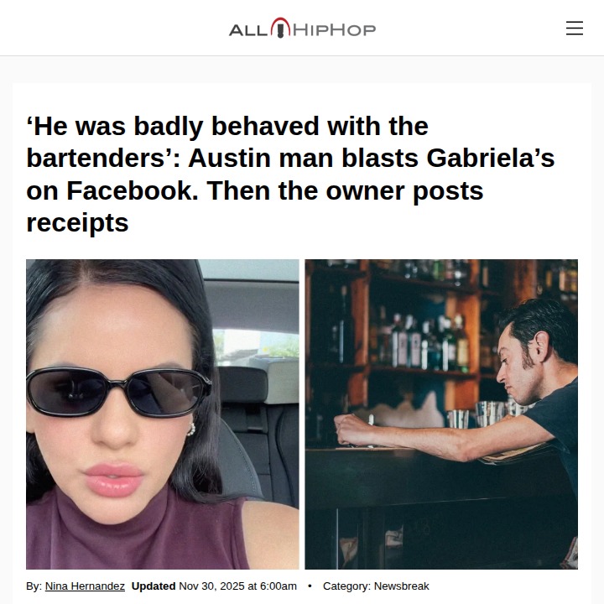Viewport: 604px width, 604px height.
Task: Click 'Facebook' in the headline
Action: pyautogui.click(x=133, y=190)
